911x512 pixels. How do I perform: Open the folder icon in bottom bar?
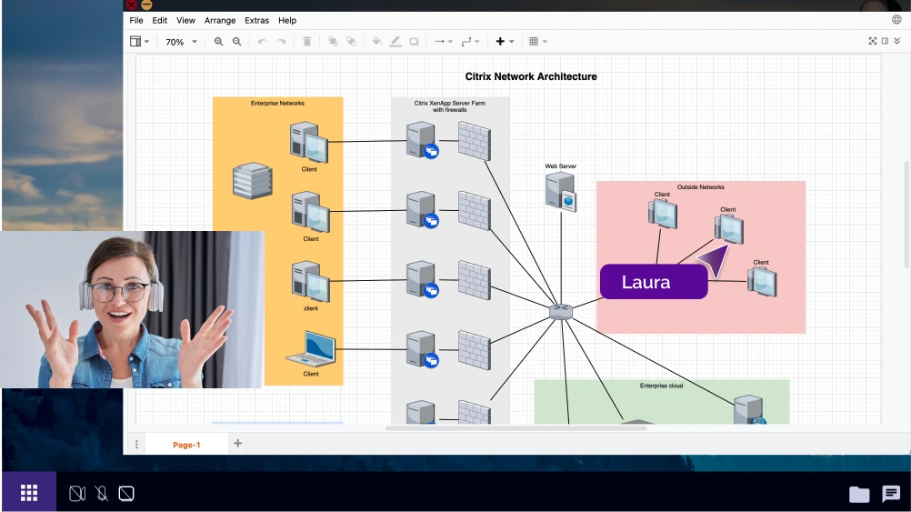(x=859, y=494)
